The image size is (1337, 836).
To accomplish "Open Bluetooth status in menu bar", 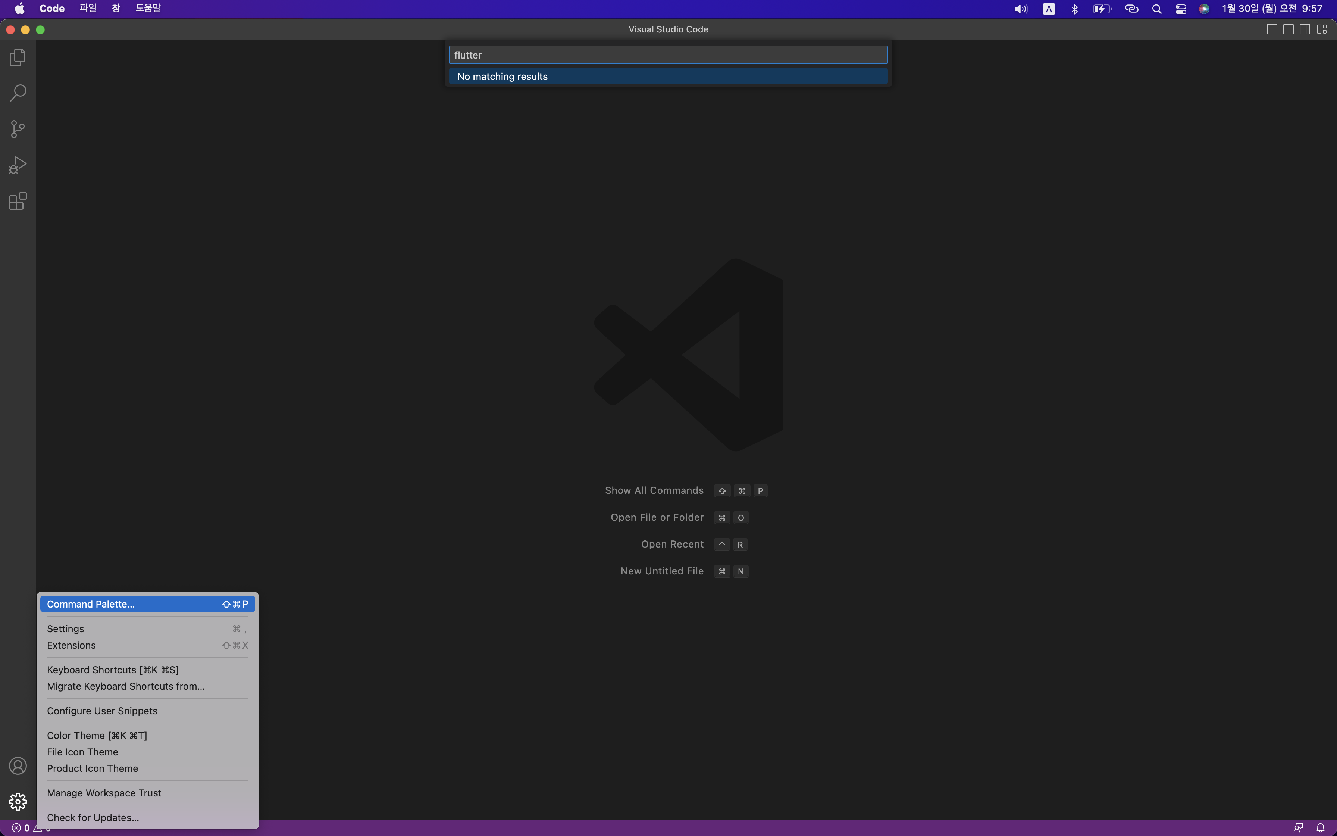I will pos(1075,9).
